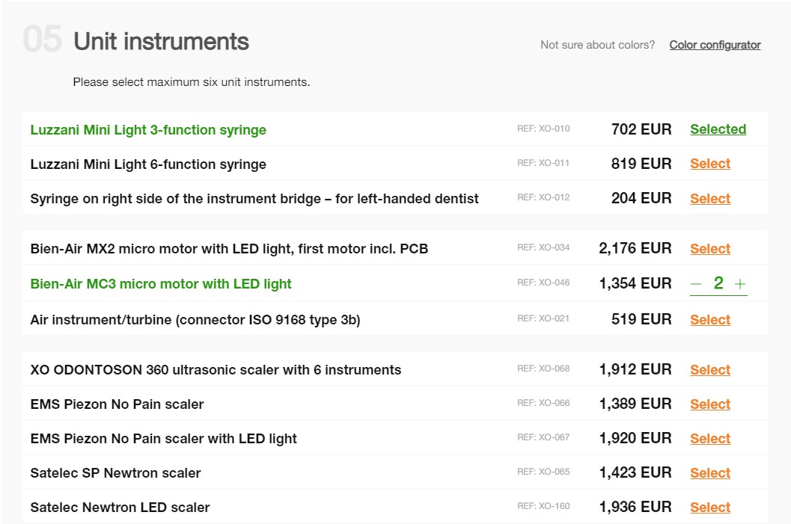Open the Color configurator link
Viewport: 791px width, 524px height.
coord(715,45)
